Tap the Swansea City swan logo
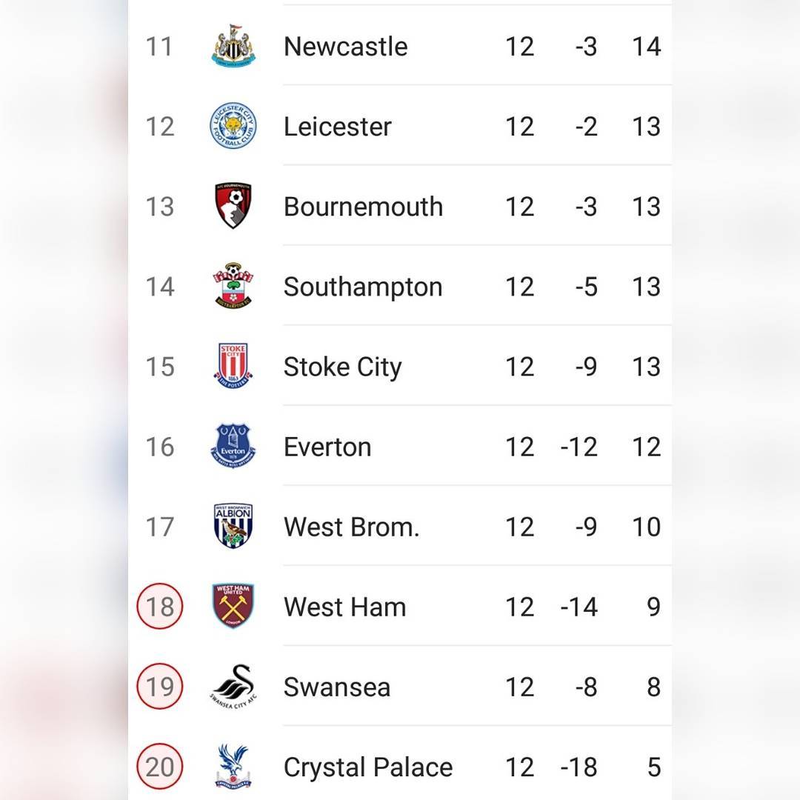800x800 pixels. (233, 686)
